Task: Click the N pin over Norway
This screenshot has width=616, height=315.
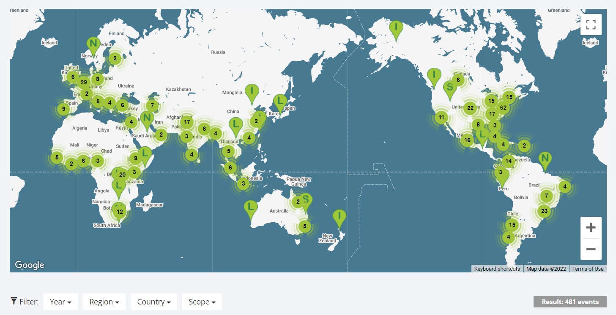Action: tap(93, 44)
